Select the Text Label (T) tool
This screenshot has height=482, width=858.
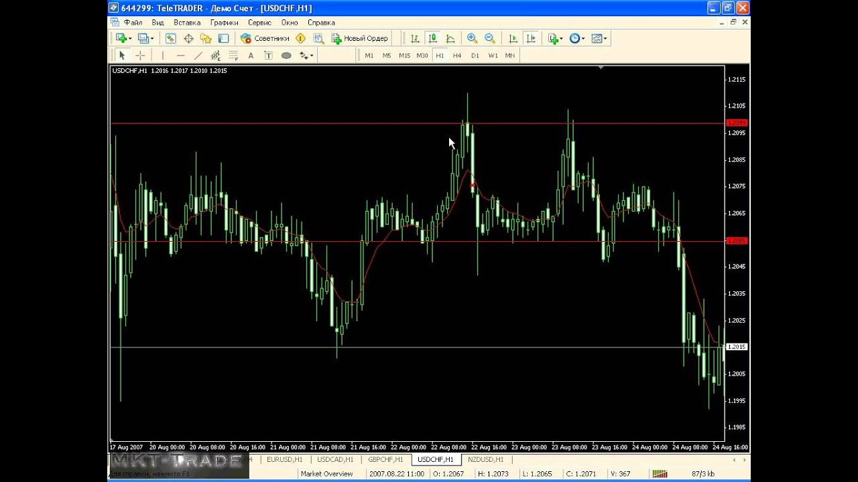(x=269, y=56)
